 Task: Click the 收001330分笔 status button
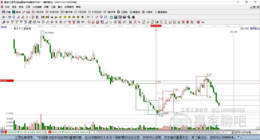tap(241, 132)
